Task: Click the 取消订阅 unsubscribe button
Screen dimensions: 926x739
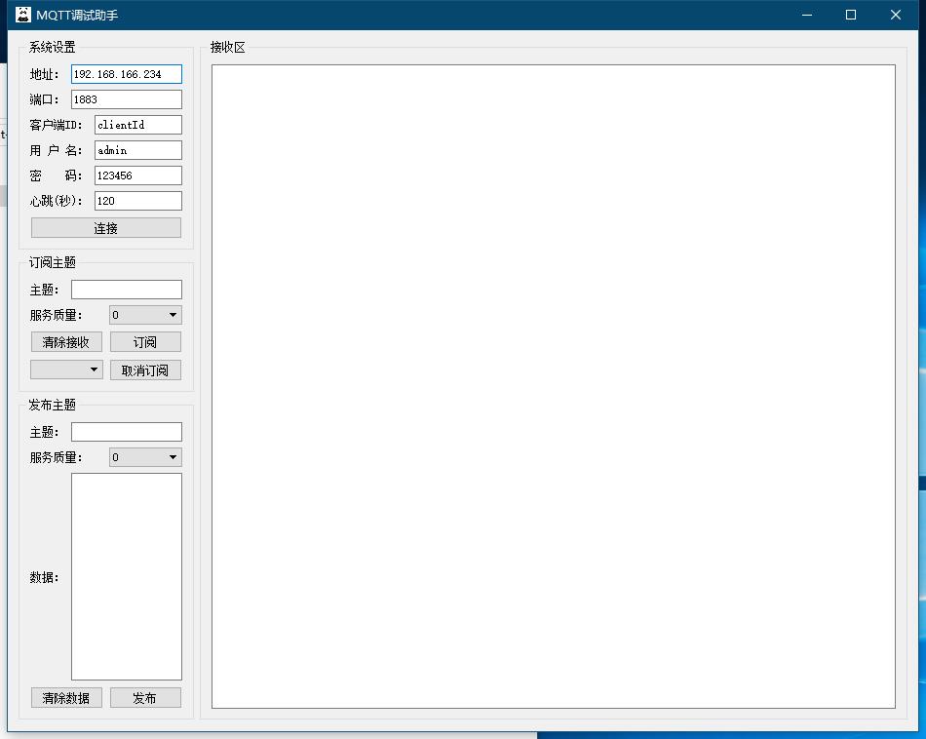Action: pyautogui.click(x=145, y=370)
